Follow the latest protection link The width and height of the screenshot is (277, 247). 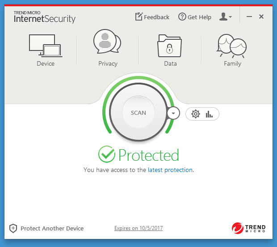[170, 170]
